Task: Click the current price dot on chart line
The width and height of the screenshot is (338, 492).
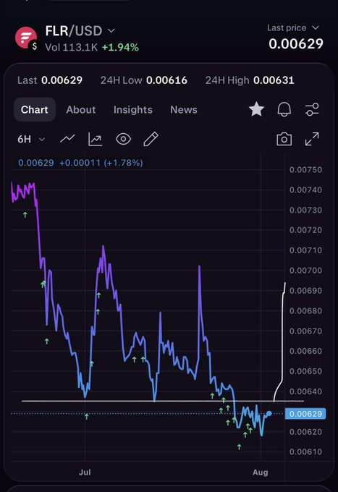Action: 269,413
